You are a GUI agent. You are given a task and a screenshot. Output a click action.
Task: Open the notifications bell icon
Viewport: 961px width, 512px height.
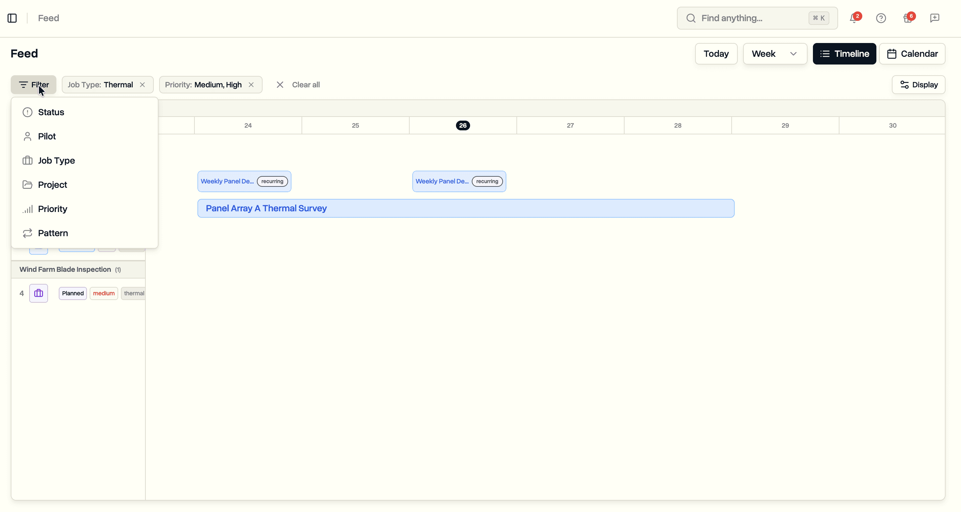tap(854, 18)
